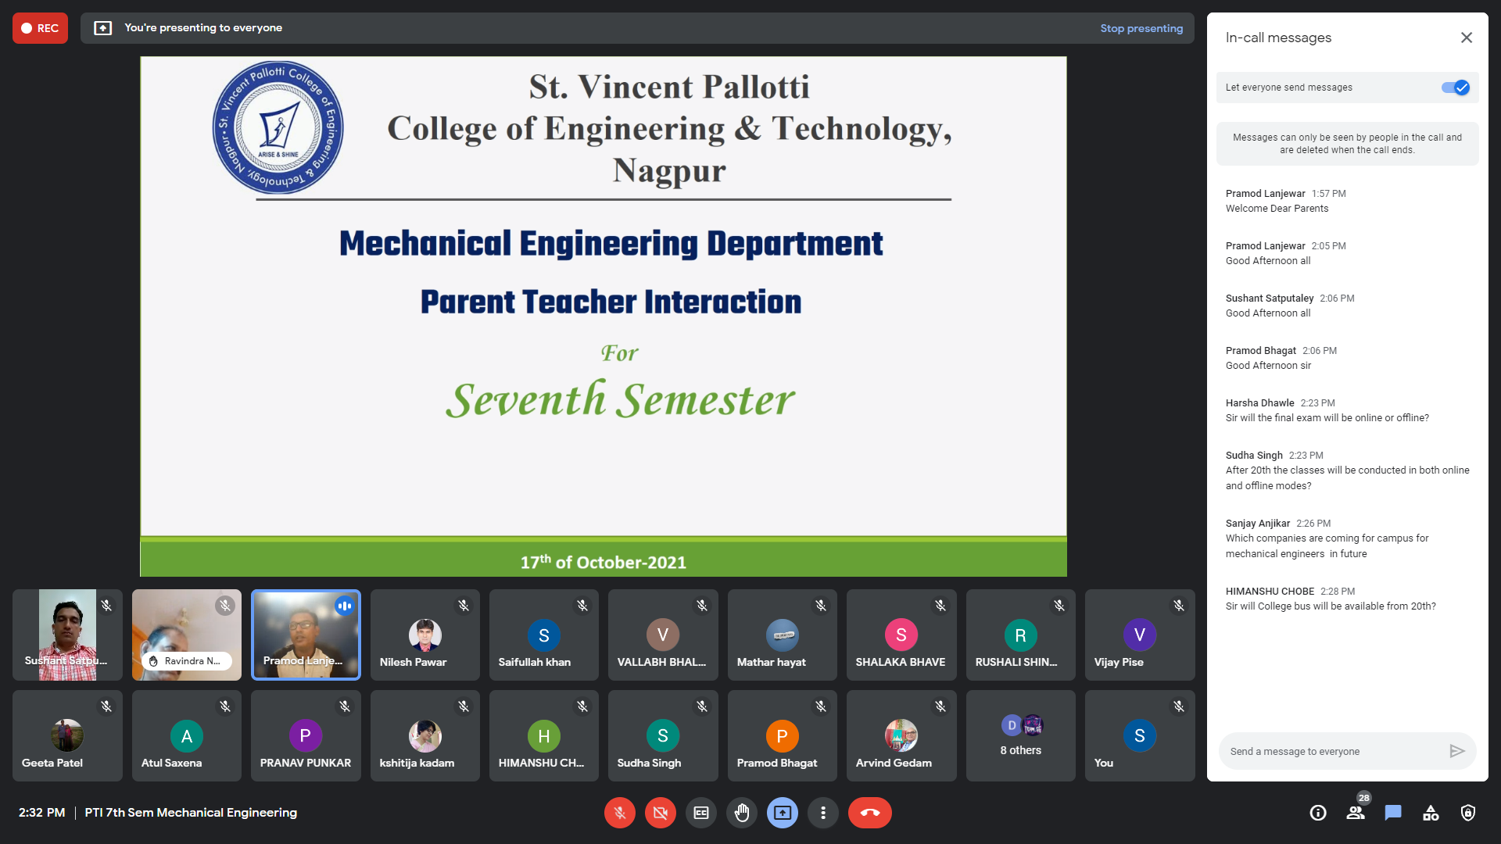
Task: Show the participants people panel
Action: pyautogui.click(x=1356, y=813)
